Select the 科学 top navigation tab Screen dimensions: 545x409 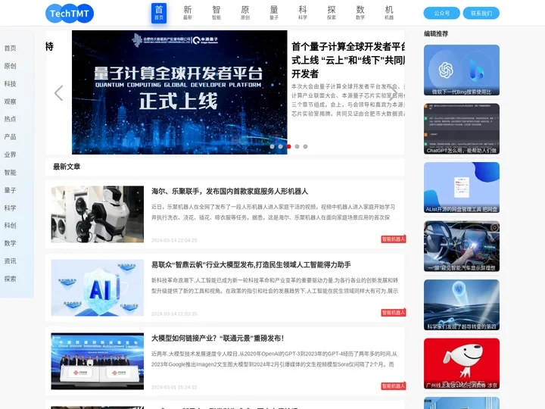click(x=303, y=13)
